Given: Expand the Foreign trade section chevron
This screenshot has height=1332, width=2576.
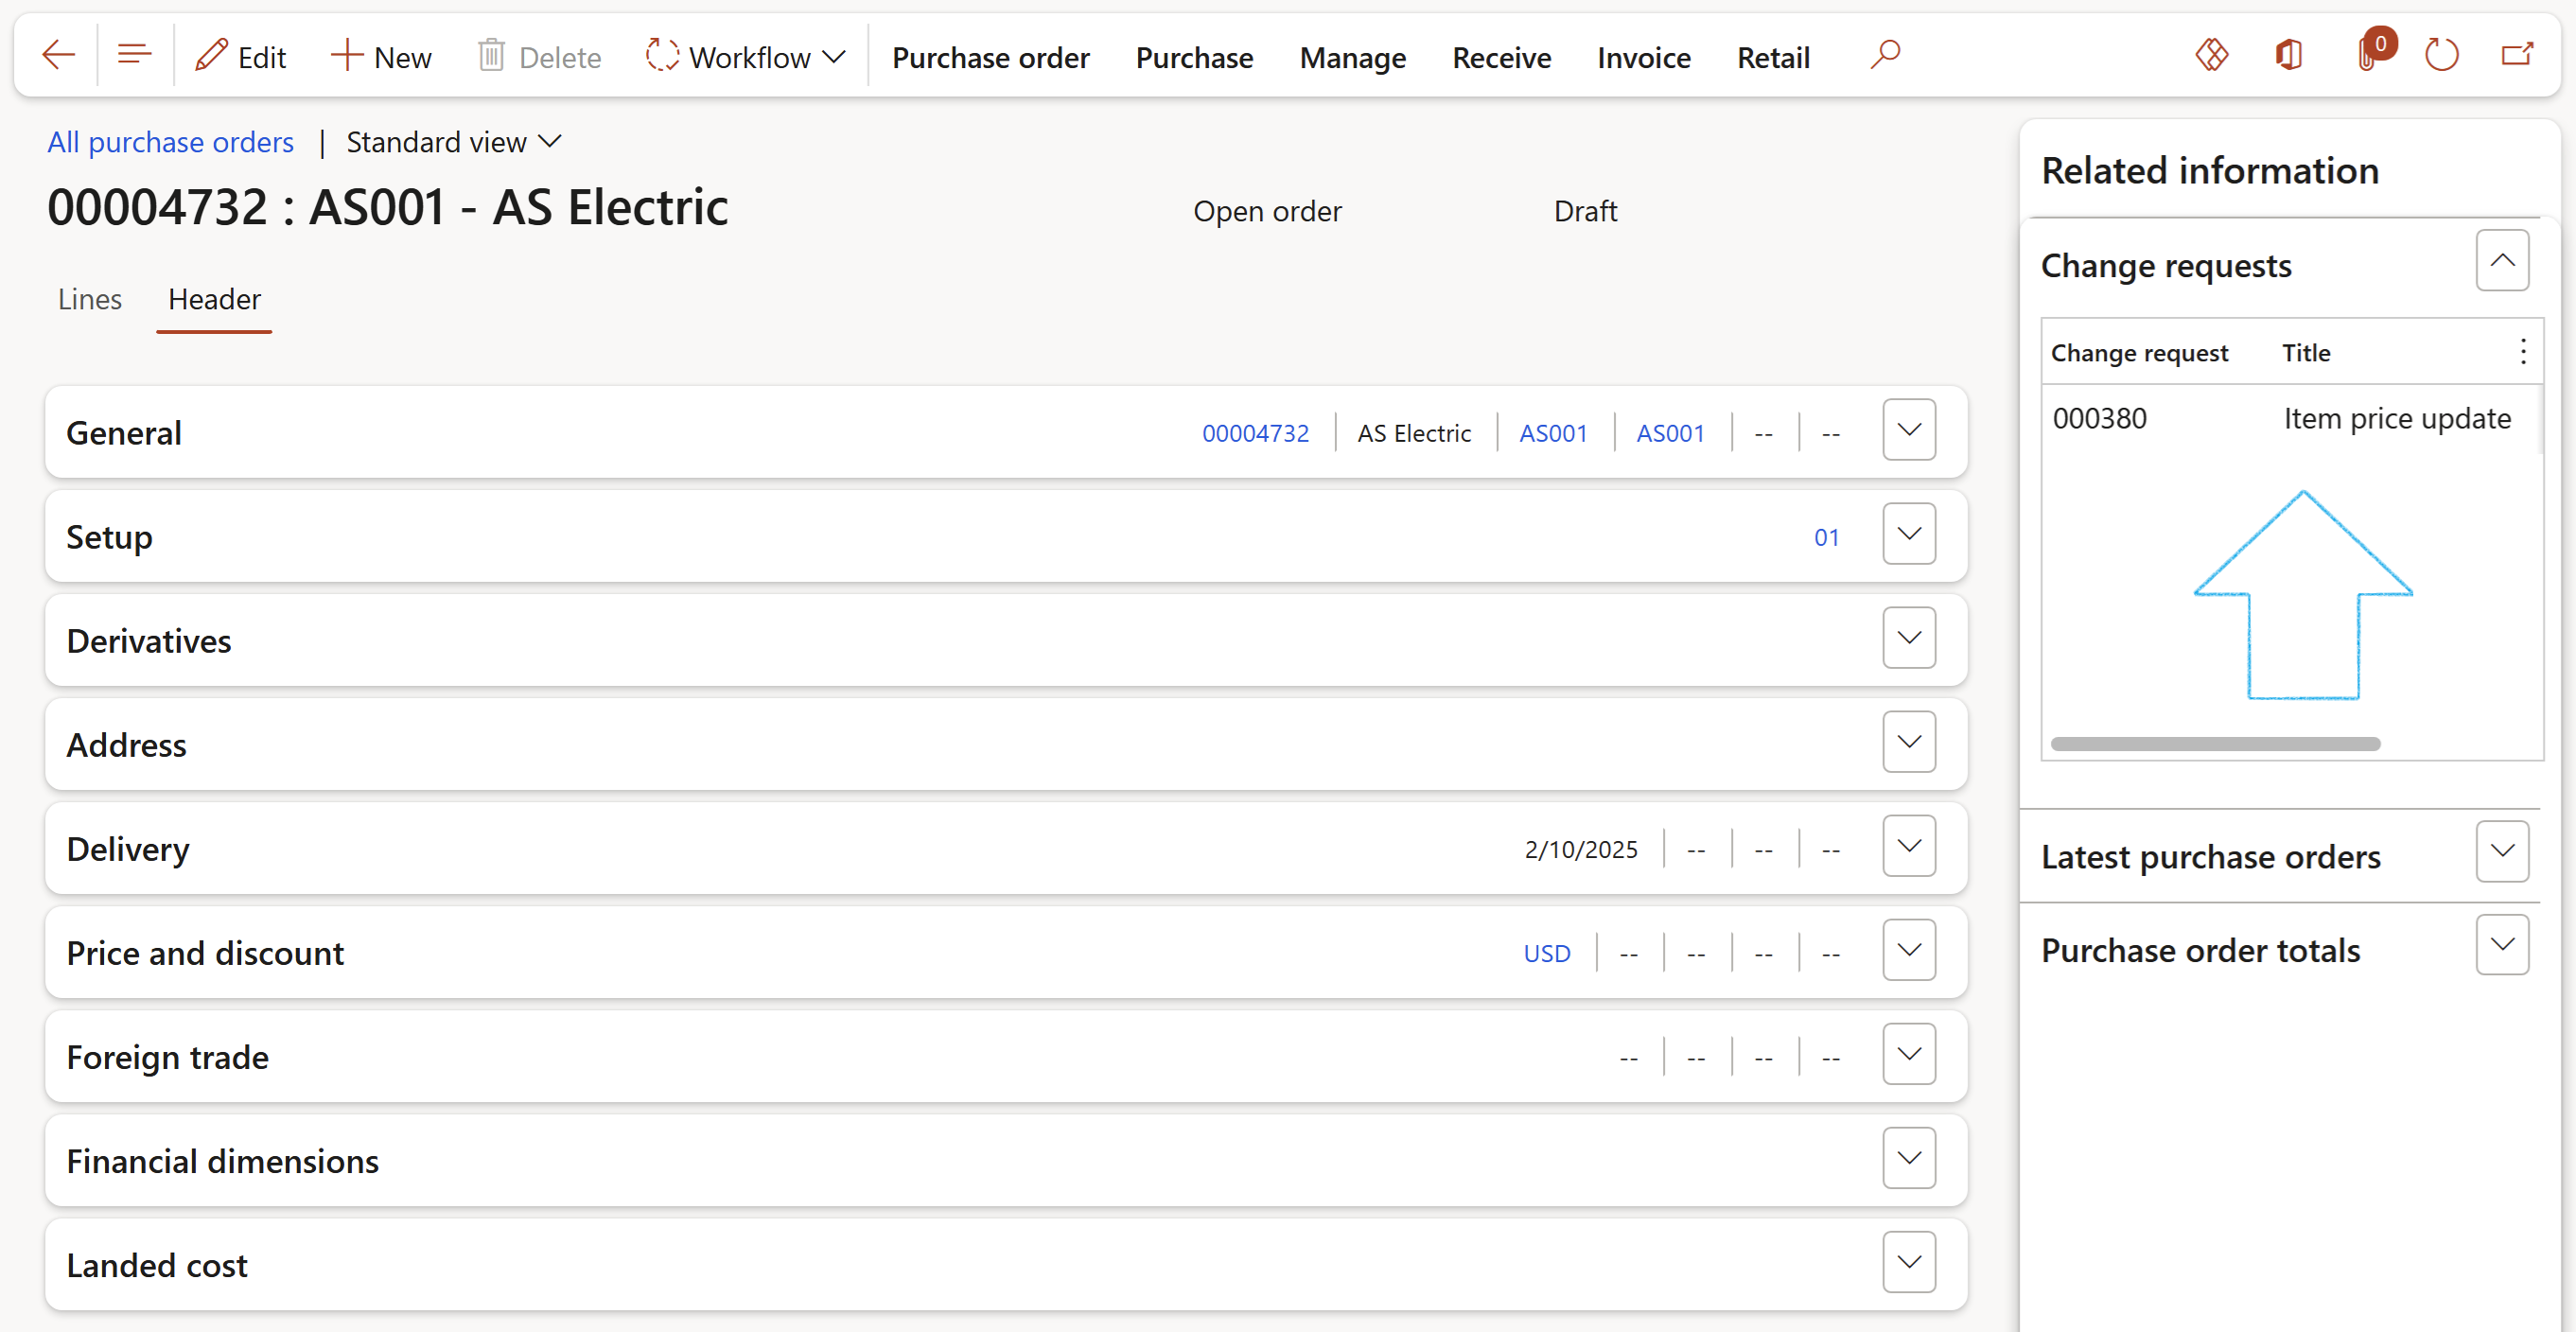Looking at the screenshot, I should click(x=1909, y=1054).
